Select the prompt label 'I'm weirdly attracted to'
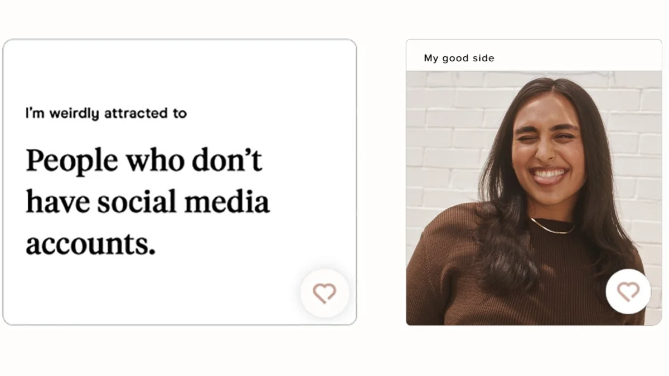Screen dimensions: 669x376 click(105, 113)
